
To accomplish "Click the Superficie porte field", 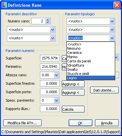I will pyautogui.click(x=50, y=92).
